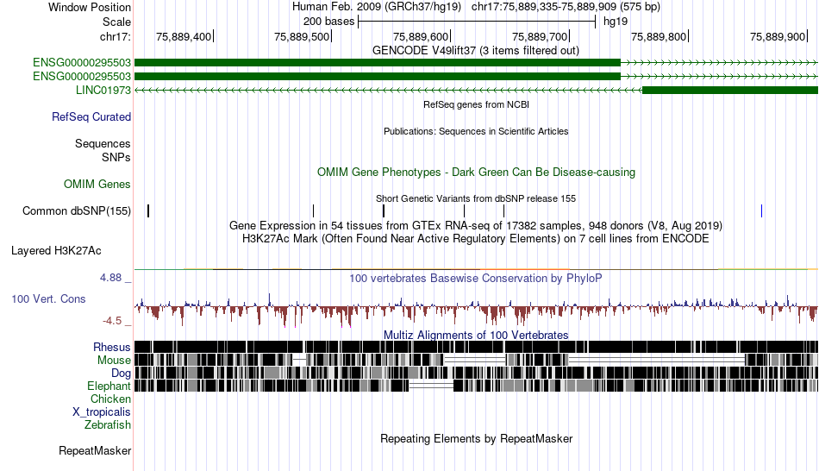Viewport: 819px width, 471px height.
Task: Open the RepeatMasker track label
Action: tap(95, 450)
